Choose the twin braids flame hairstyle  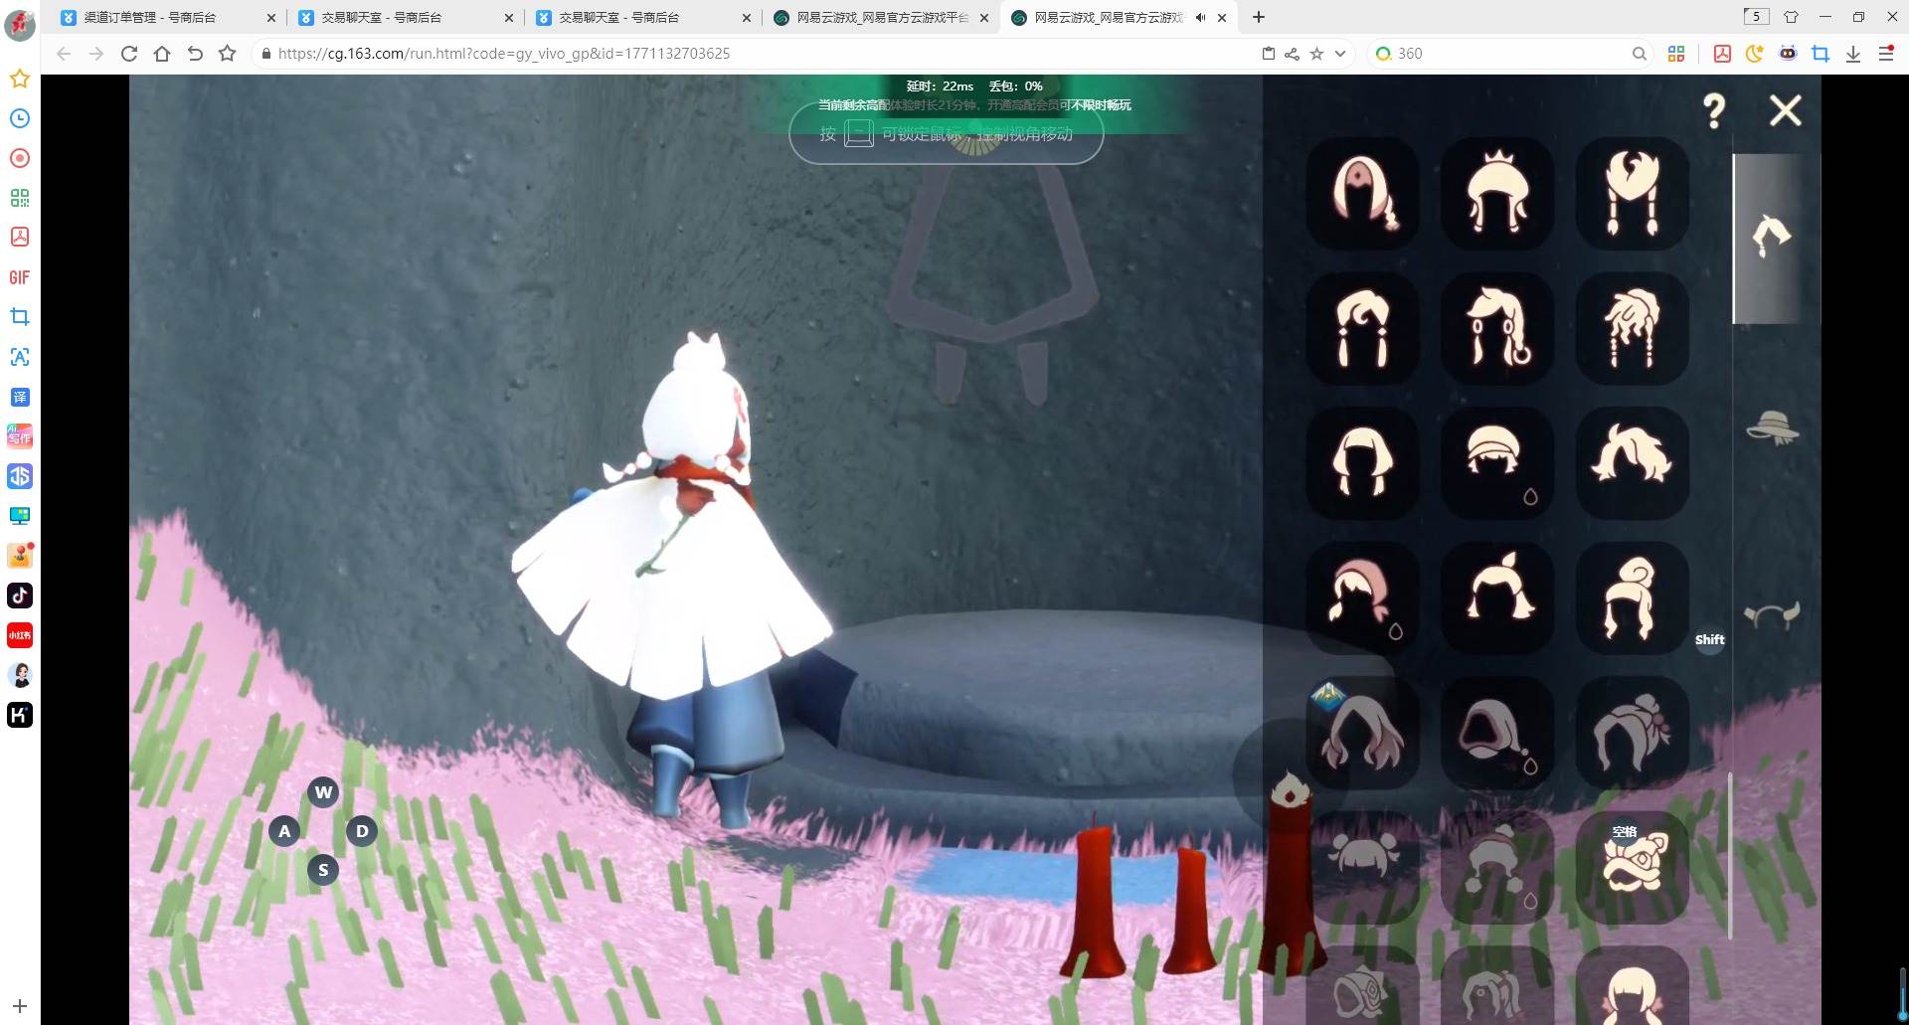point(1632,193)
